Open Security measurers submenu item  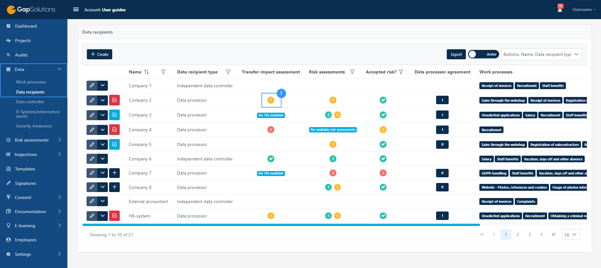point(34,126)
